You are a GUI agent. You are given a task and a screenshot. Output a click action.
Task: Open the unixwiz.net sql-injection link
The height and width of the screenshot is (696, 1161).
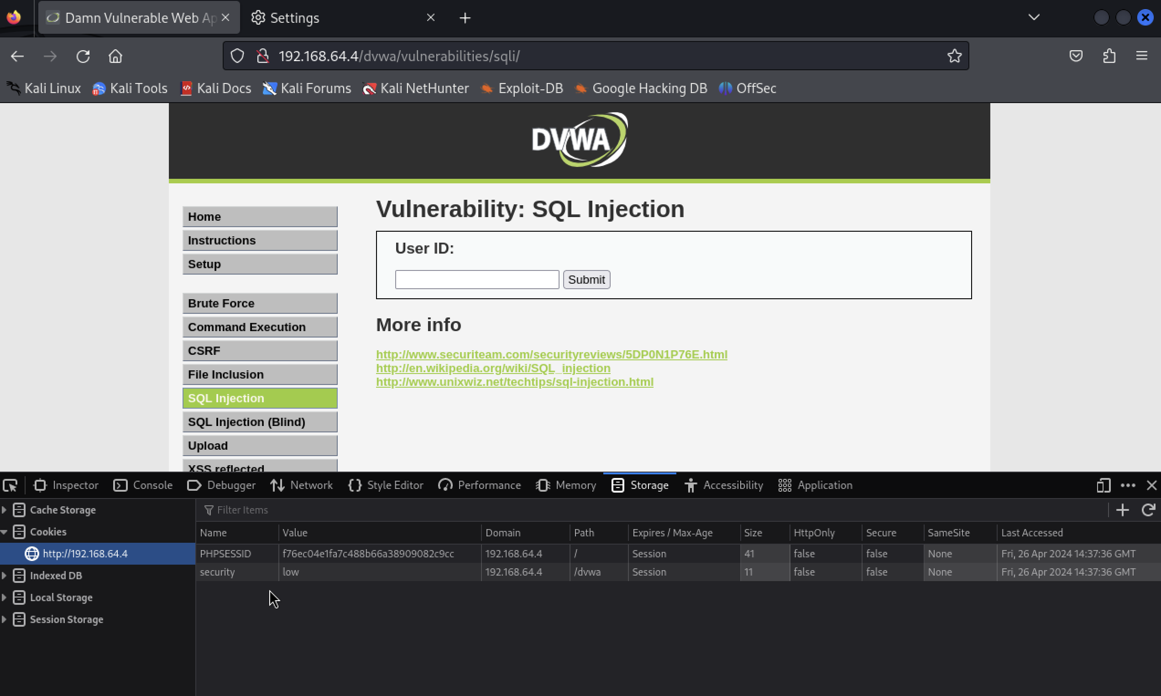click(x=514, y=382)
